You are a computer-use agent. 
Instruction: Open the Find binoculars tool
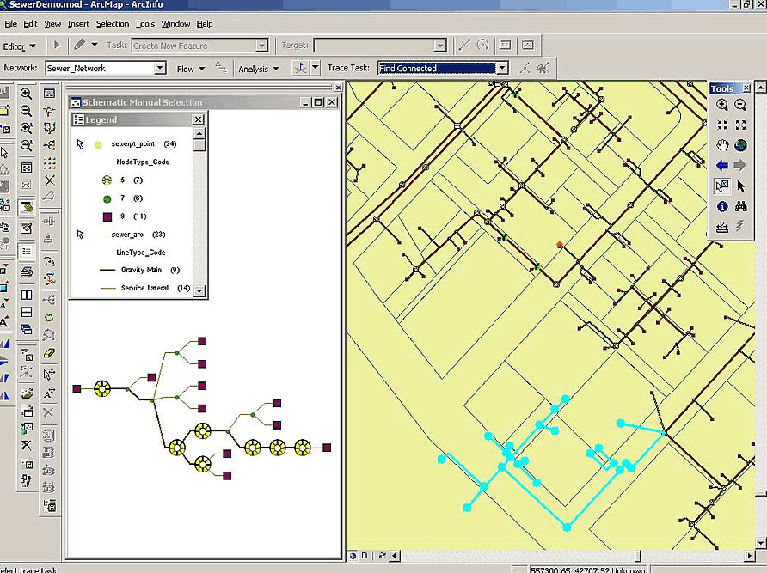coord(740,206)
